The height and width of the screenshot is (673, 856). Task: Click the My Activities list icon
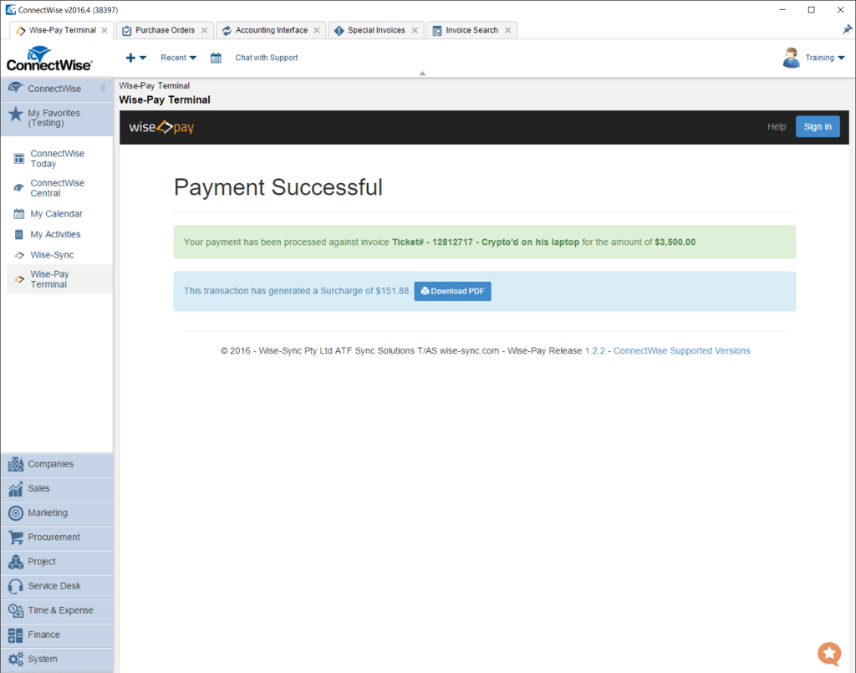pos(19,235)
